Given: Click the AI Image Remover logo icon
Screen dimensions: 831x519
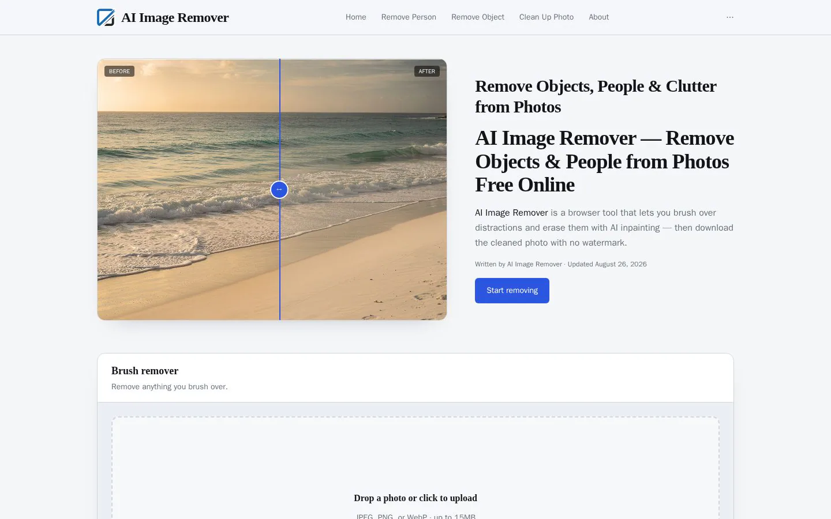Looking at the screenshot, I should click(x=106, y=17).
